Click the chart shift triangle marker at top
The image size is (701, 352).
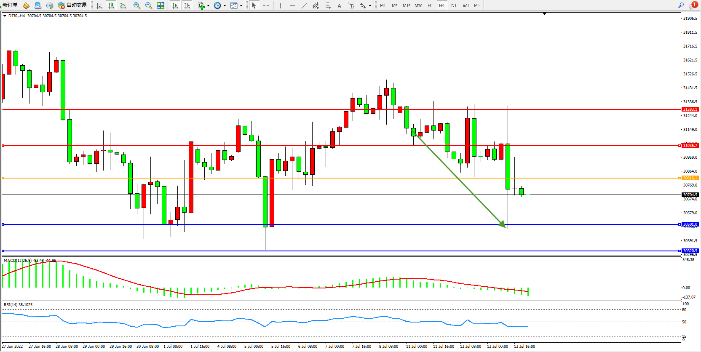[x=544, y=14]
